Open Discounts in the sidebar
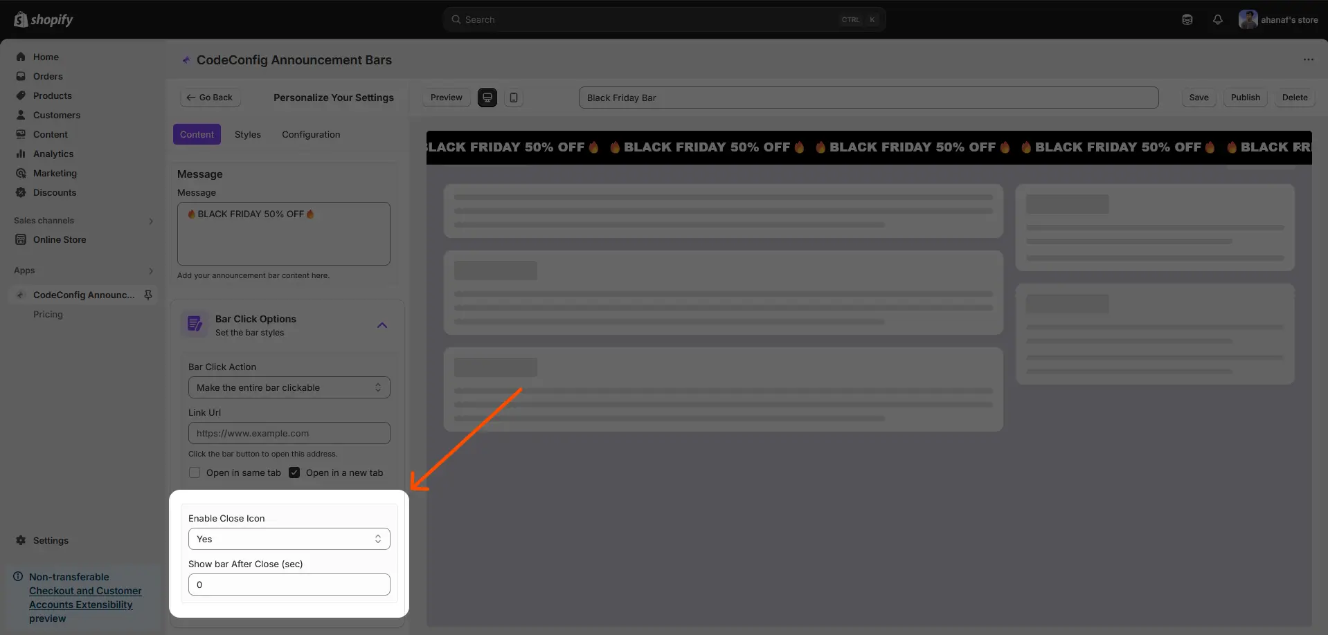 tap(55, 192)
